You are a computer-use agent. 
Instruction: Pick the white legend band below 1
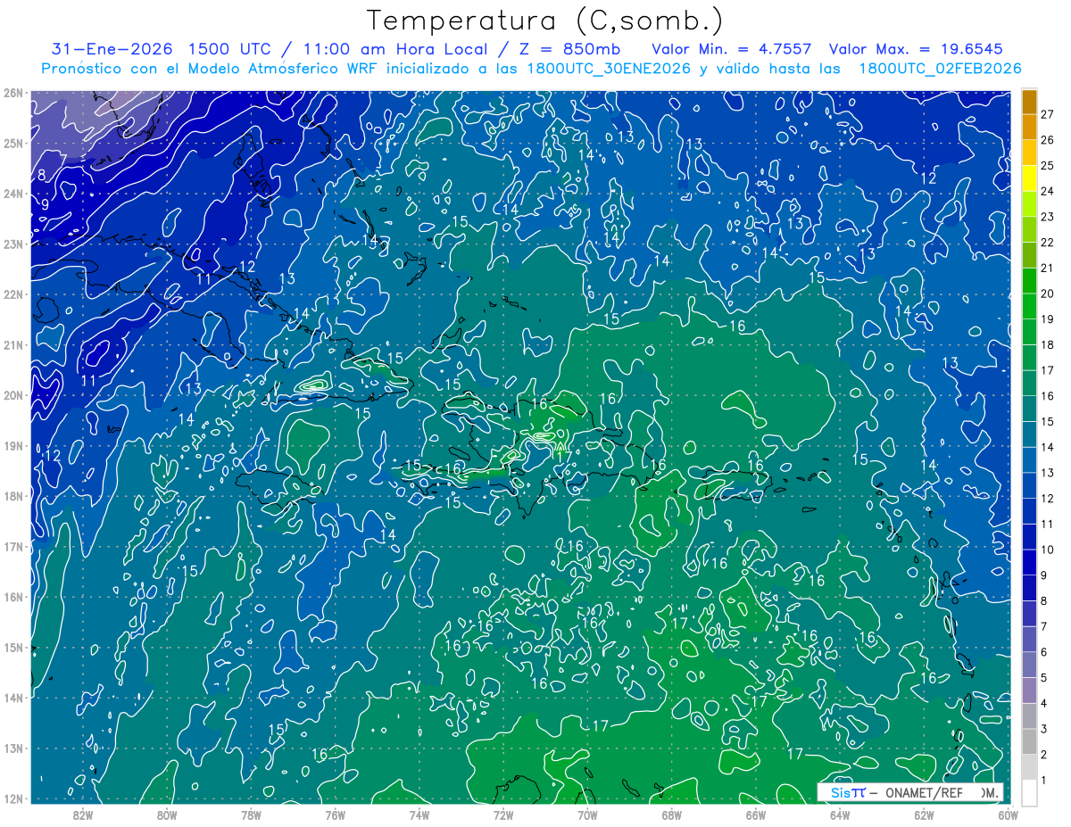click(x=1028, y=792)
